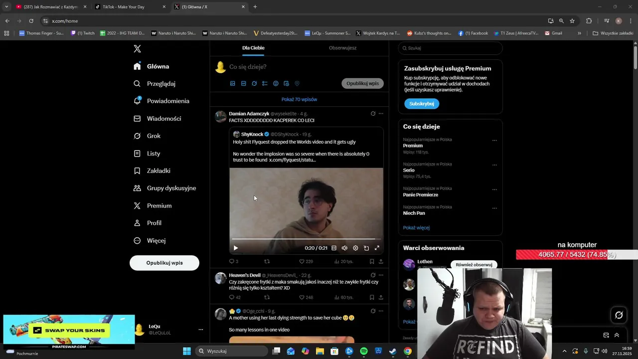Viewport: 638px width, 359px height.
Task: Share Damian Adamczyk's post
Action: 381,261
